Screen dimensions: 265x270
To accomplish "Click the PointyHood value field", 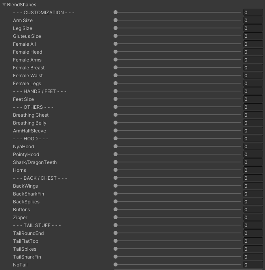I will point(253,155).
